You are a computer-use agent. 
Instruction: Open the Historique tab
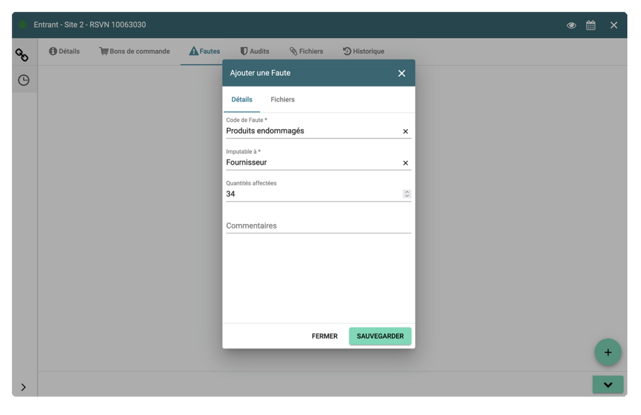[x=364, y=51]
